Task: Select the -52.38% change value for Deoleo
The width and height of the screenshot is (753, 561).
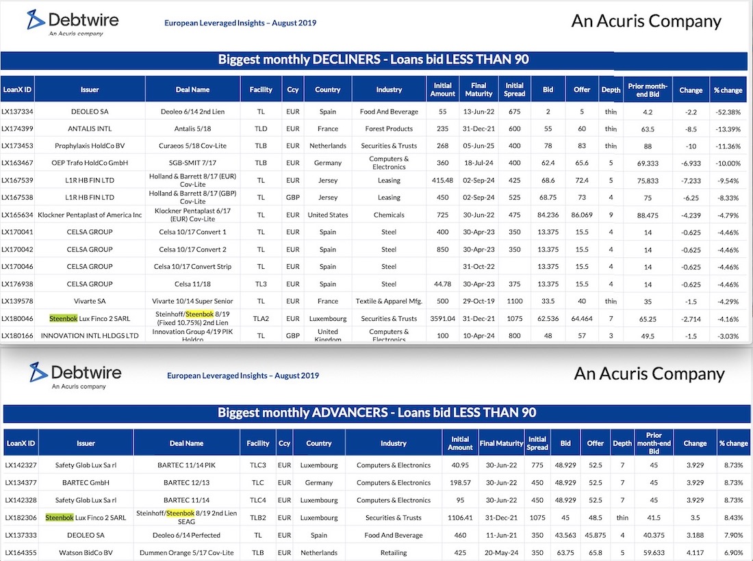Action: pos(728,112)
